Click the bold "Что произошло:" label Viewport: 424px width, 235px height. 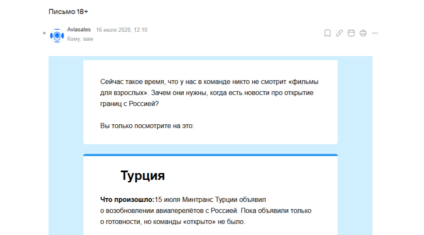tap(127, 199)
